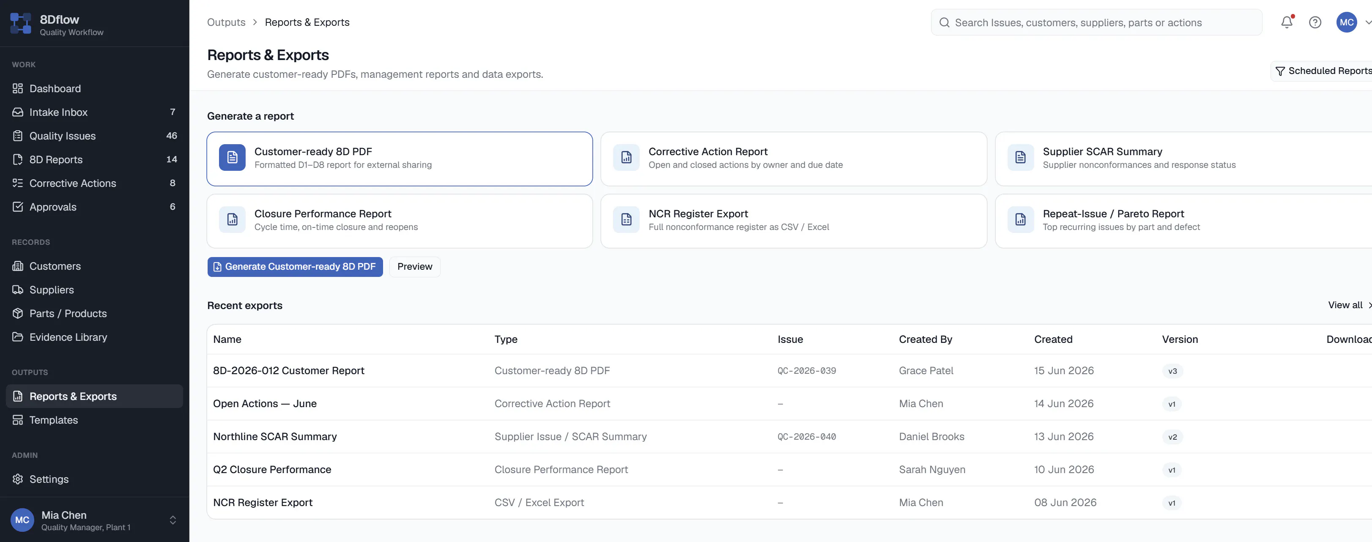Click the Outputs breadcrumb
The height and width of the screenshot is (542, 1372).
click(x=226, y=22)
